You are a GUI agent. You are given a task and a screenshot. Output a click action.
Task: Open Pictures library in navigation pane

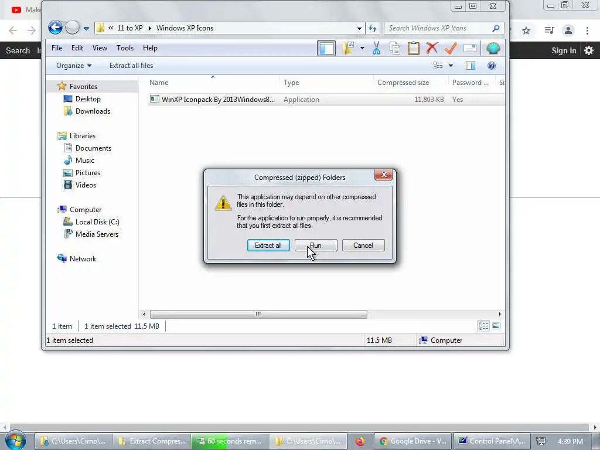click(x=88, y=173)
